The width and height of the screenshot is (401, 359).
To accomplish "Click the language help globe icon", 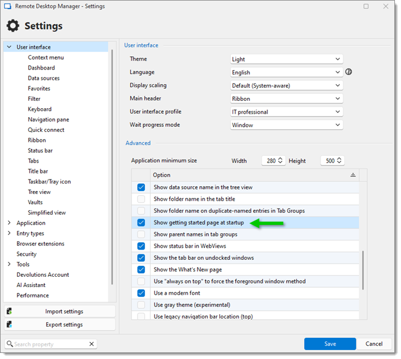I will 348,72.
